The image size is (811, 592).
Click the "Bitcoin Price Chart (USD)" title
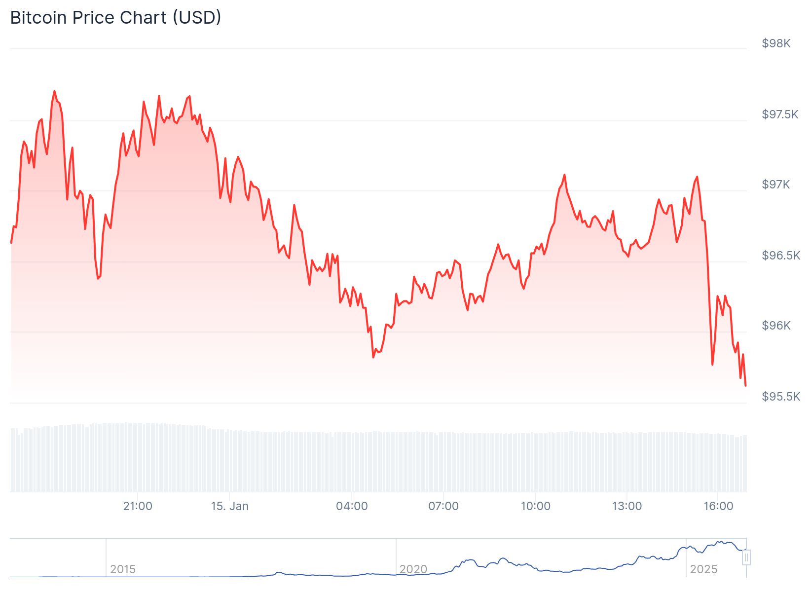click(x=115, y=18)
